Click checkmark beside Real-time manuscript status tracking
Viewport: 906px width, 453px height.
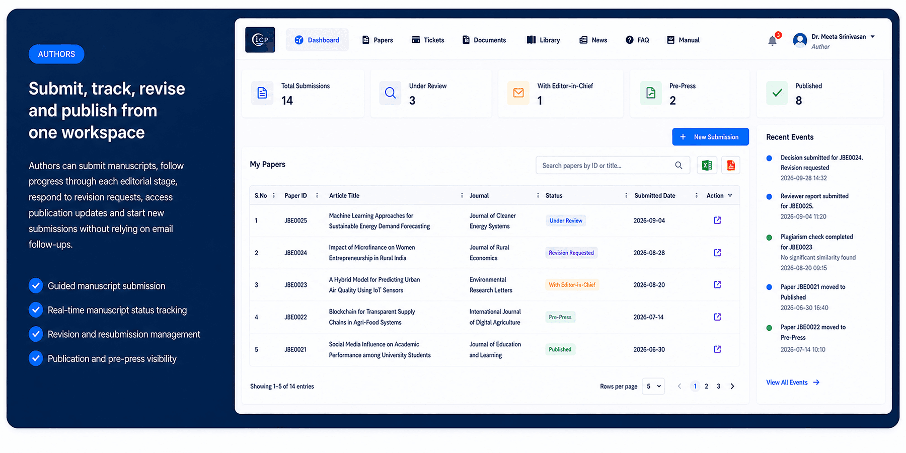coord(36,310)
